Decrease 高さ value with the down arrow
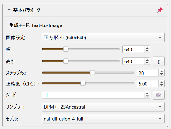This screenshot has width=171, height=129. (147, 63)
